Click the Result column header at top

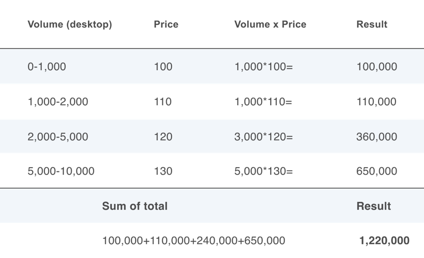click(x=372, y=25)
